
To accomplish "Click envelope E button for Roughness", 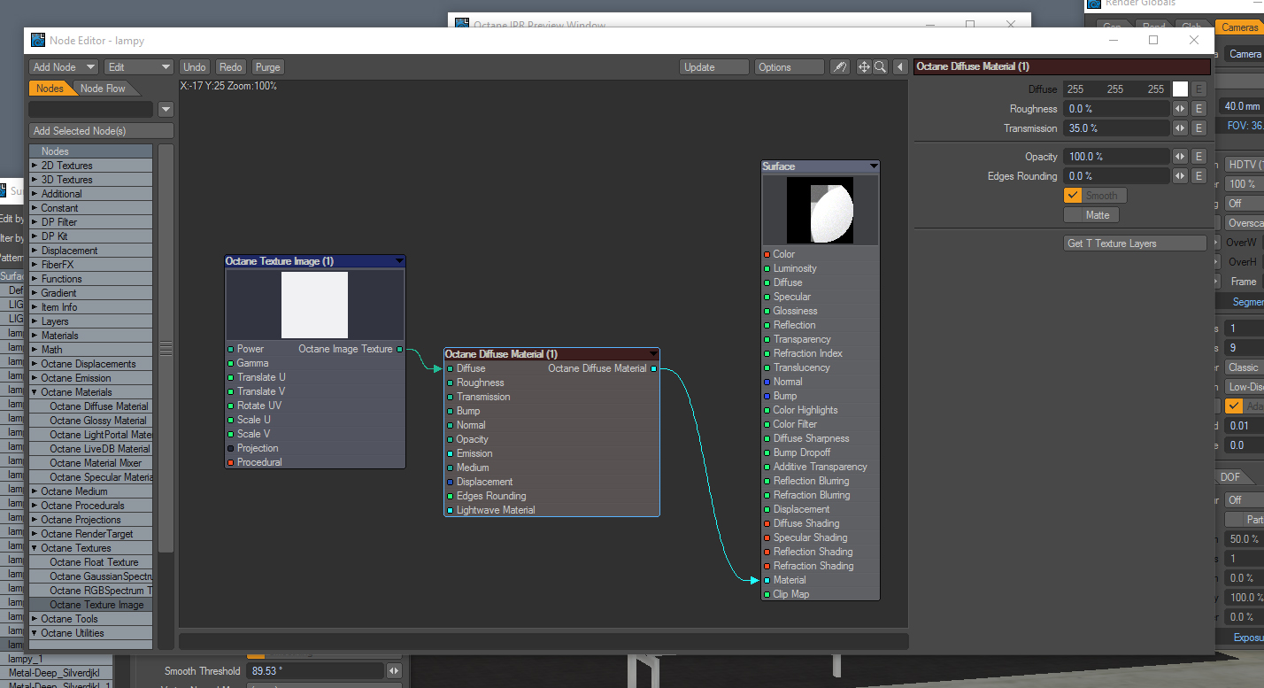I will click(x=1199, y=109).
